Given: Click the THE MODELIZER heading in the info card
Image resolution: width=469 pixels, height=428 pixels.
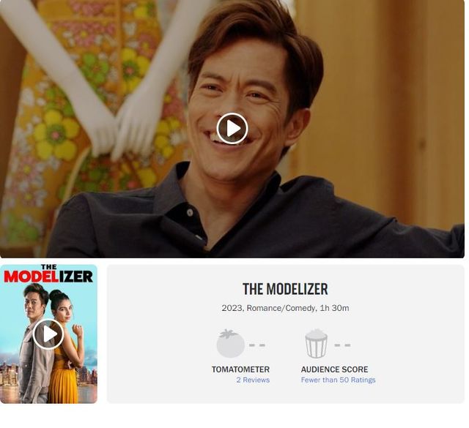Looking at the screenshot, I should [x=285, y=289].
